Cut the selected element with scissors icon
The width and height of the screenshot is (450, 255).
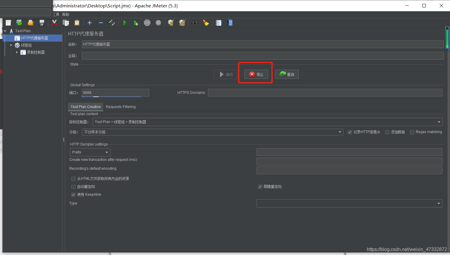[54, 23]
